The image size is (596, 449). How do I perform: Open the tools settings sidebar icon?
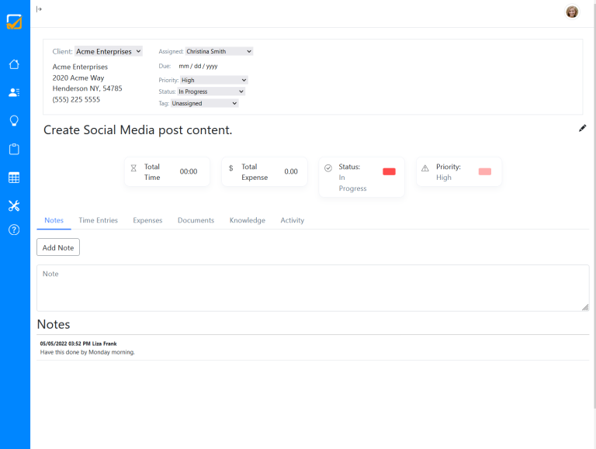14,206
